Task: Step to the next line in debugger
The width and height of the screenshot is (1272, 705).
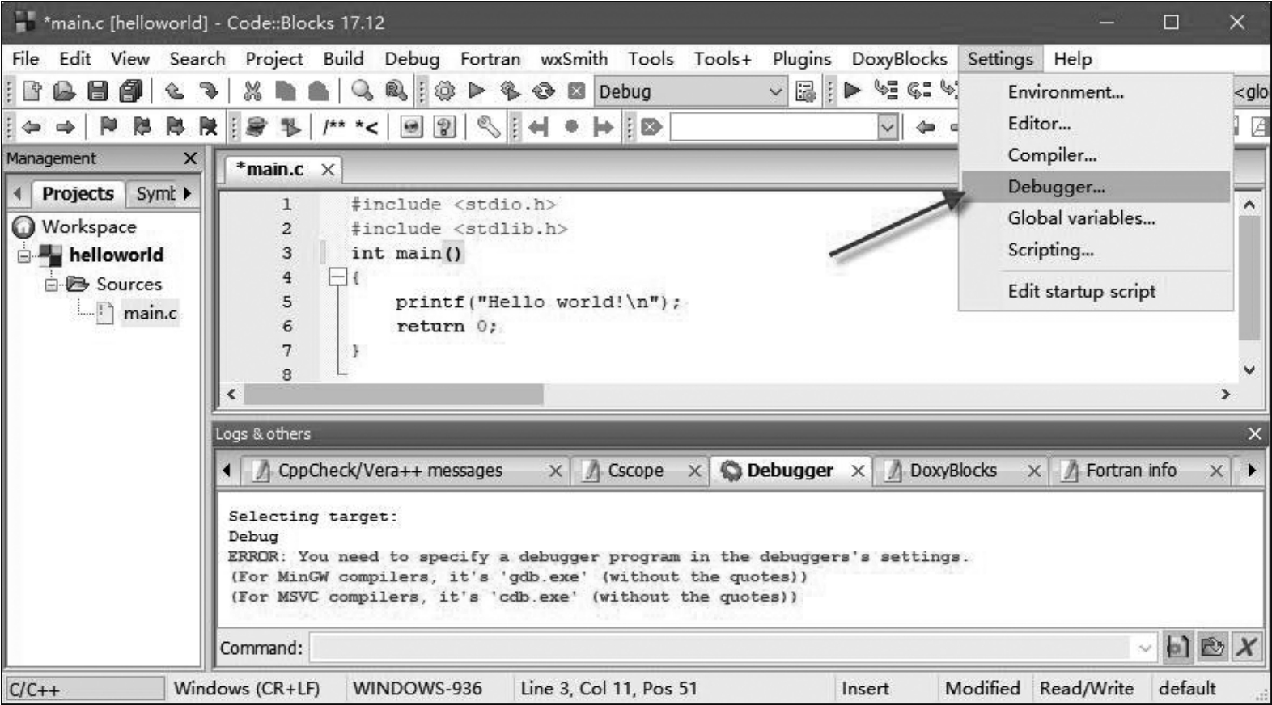Action: pos(919,90)
